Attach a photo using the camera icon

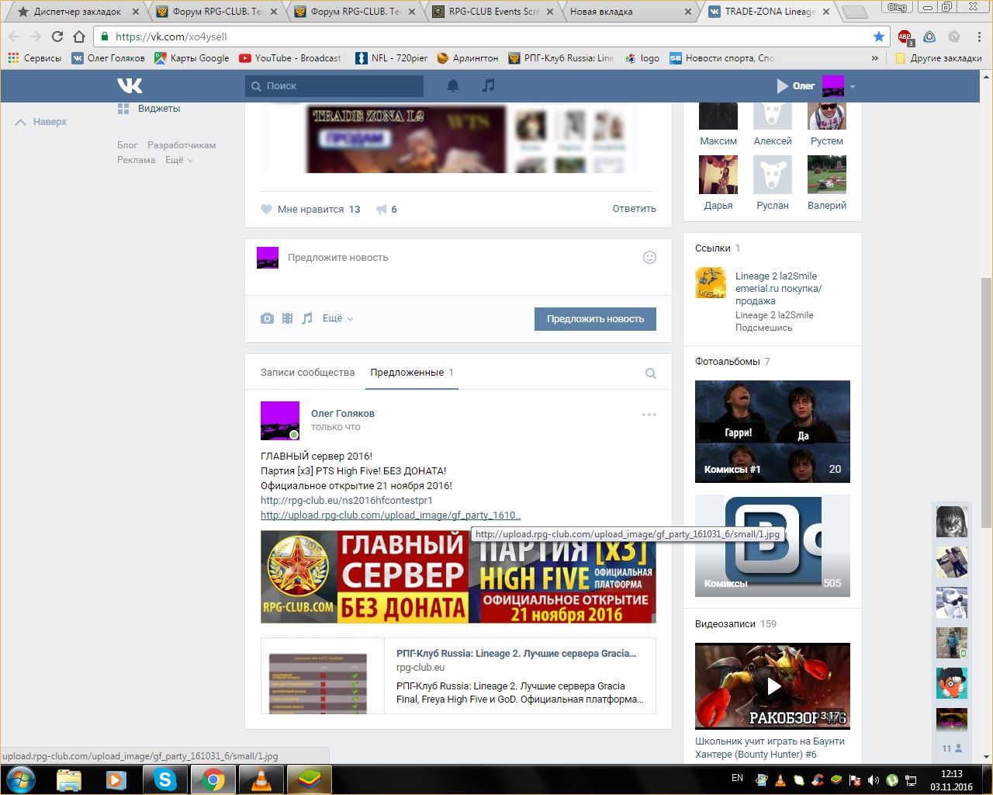267,318
